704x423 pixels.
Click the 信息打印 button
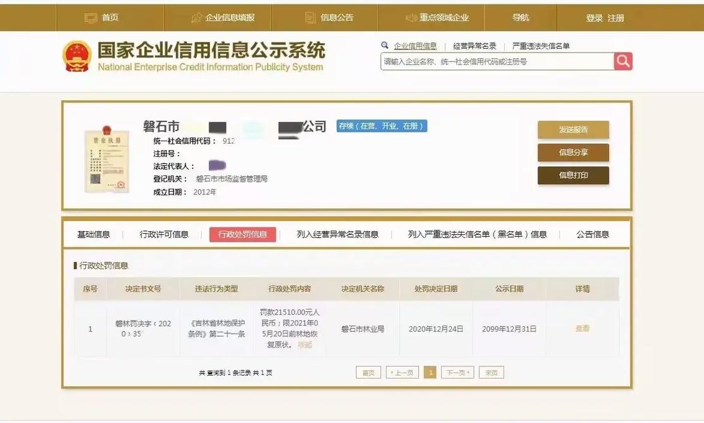tap(573, 175)
